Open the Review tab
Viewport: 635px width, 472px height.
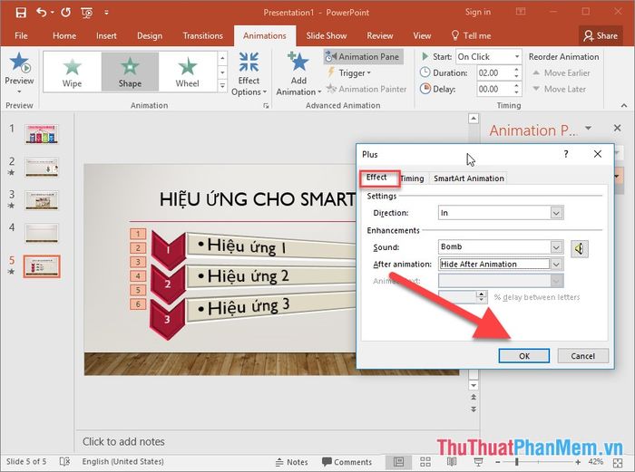coord(380,35)
